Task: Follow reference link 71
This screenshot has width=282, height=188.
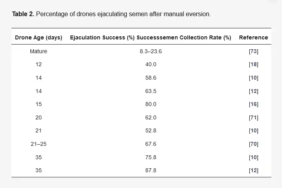Action: (253, 117)
